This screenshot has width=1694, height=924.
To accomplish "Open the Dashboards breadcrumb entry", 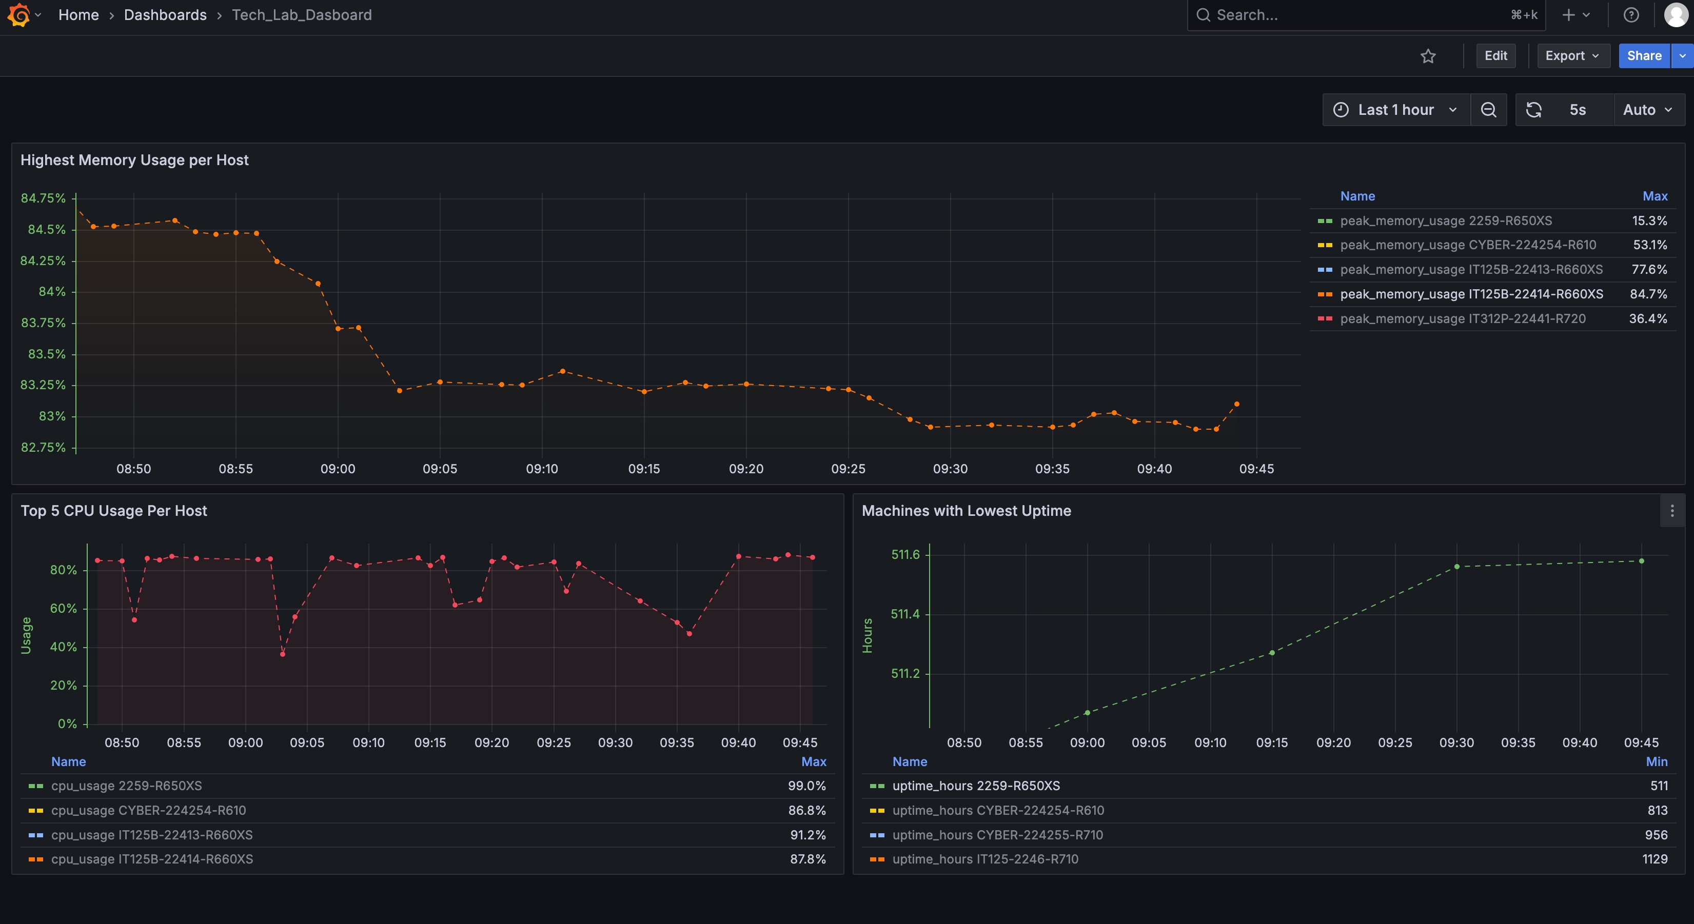I will 165,14.
